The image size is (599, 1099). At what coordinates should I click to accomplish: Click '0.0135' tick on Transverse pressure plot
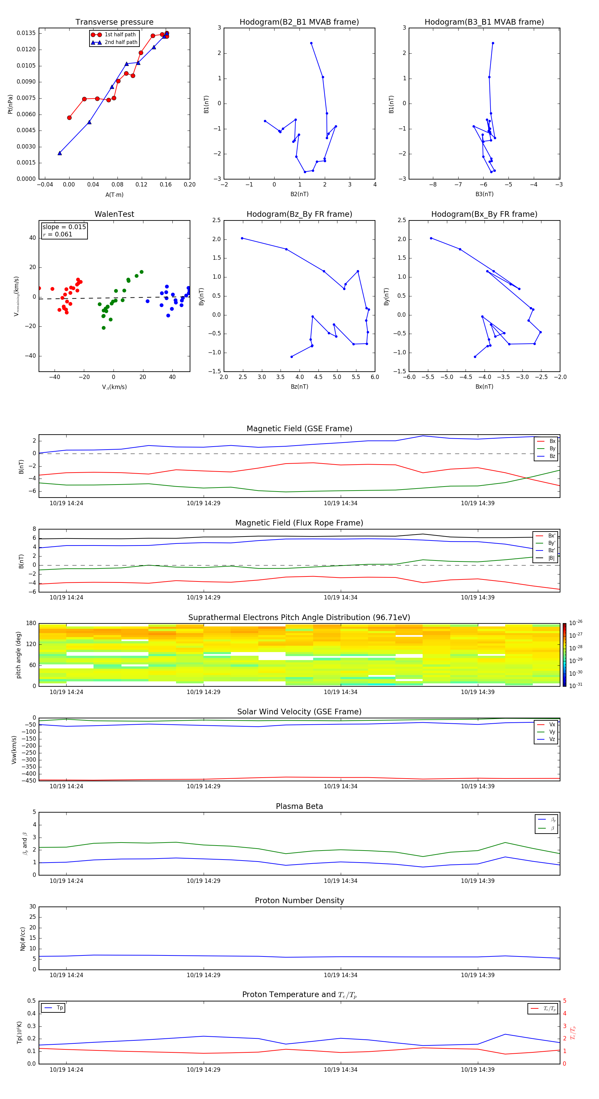pos(26,33)
